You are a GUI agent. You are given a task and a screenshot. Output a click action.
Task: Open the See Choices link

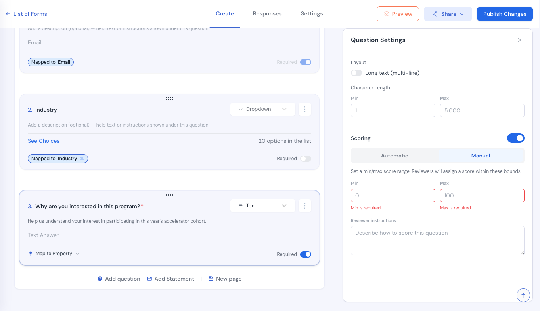tap(44, 141)
